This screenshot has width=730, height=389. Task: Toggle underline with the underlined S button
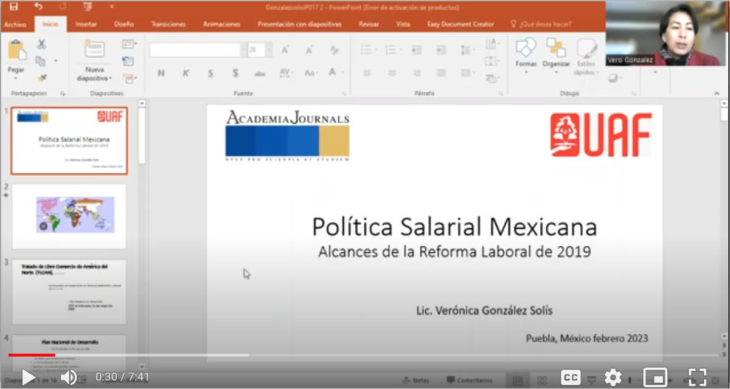210,73
